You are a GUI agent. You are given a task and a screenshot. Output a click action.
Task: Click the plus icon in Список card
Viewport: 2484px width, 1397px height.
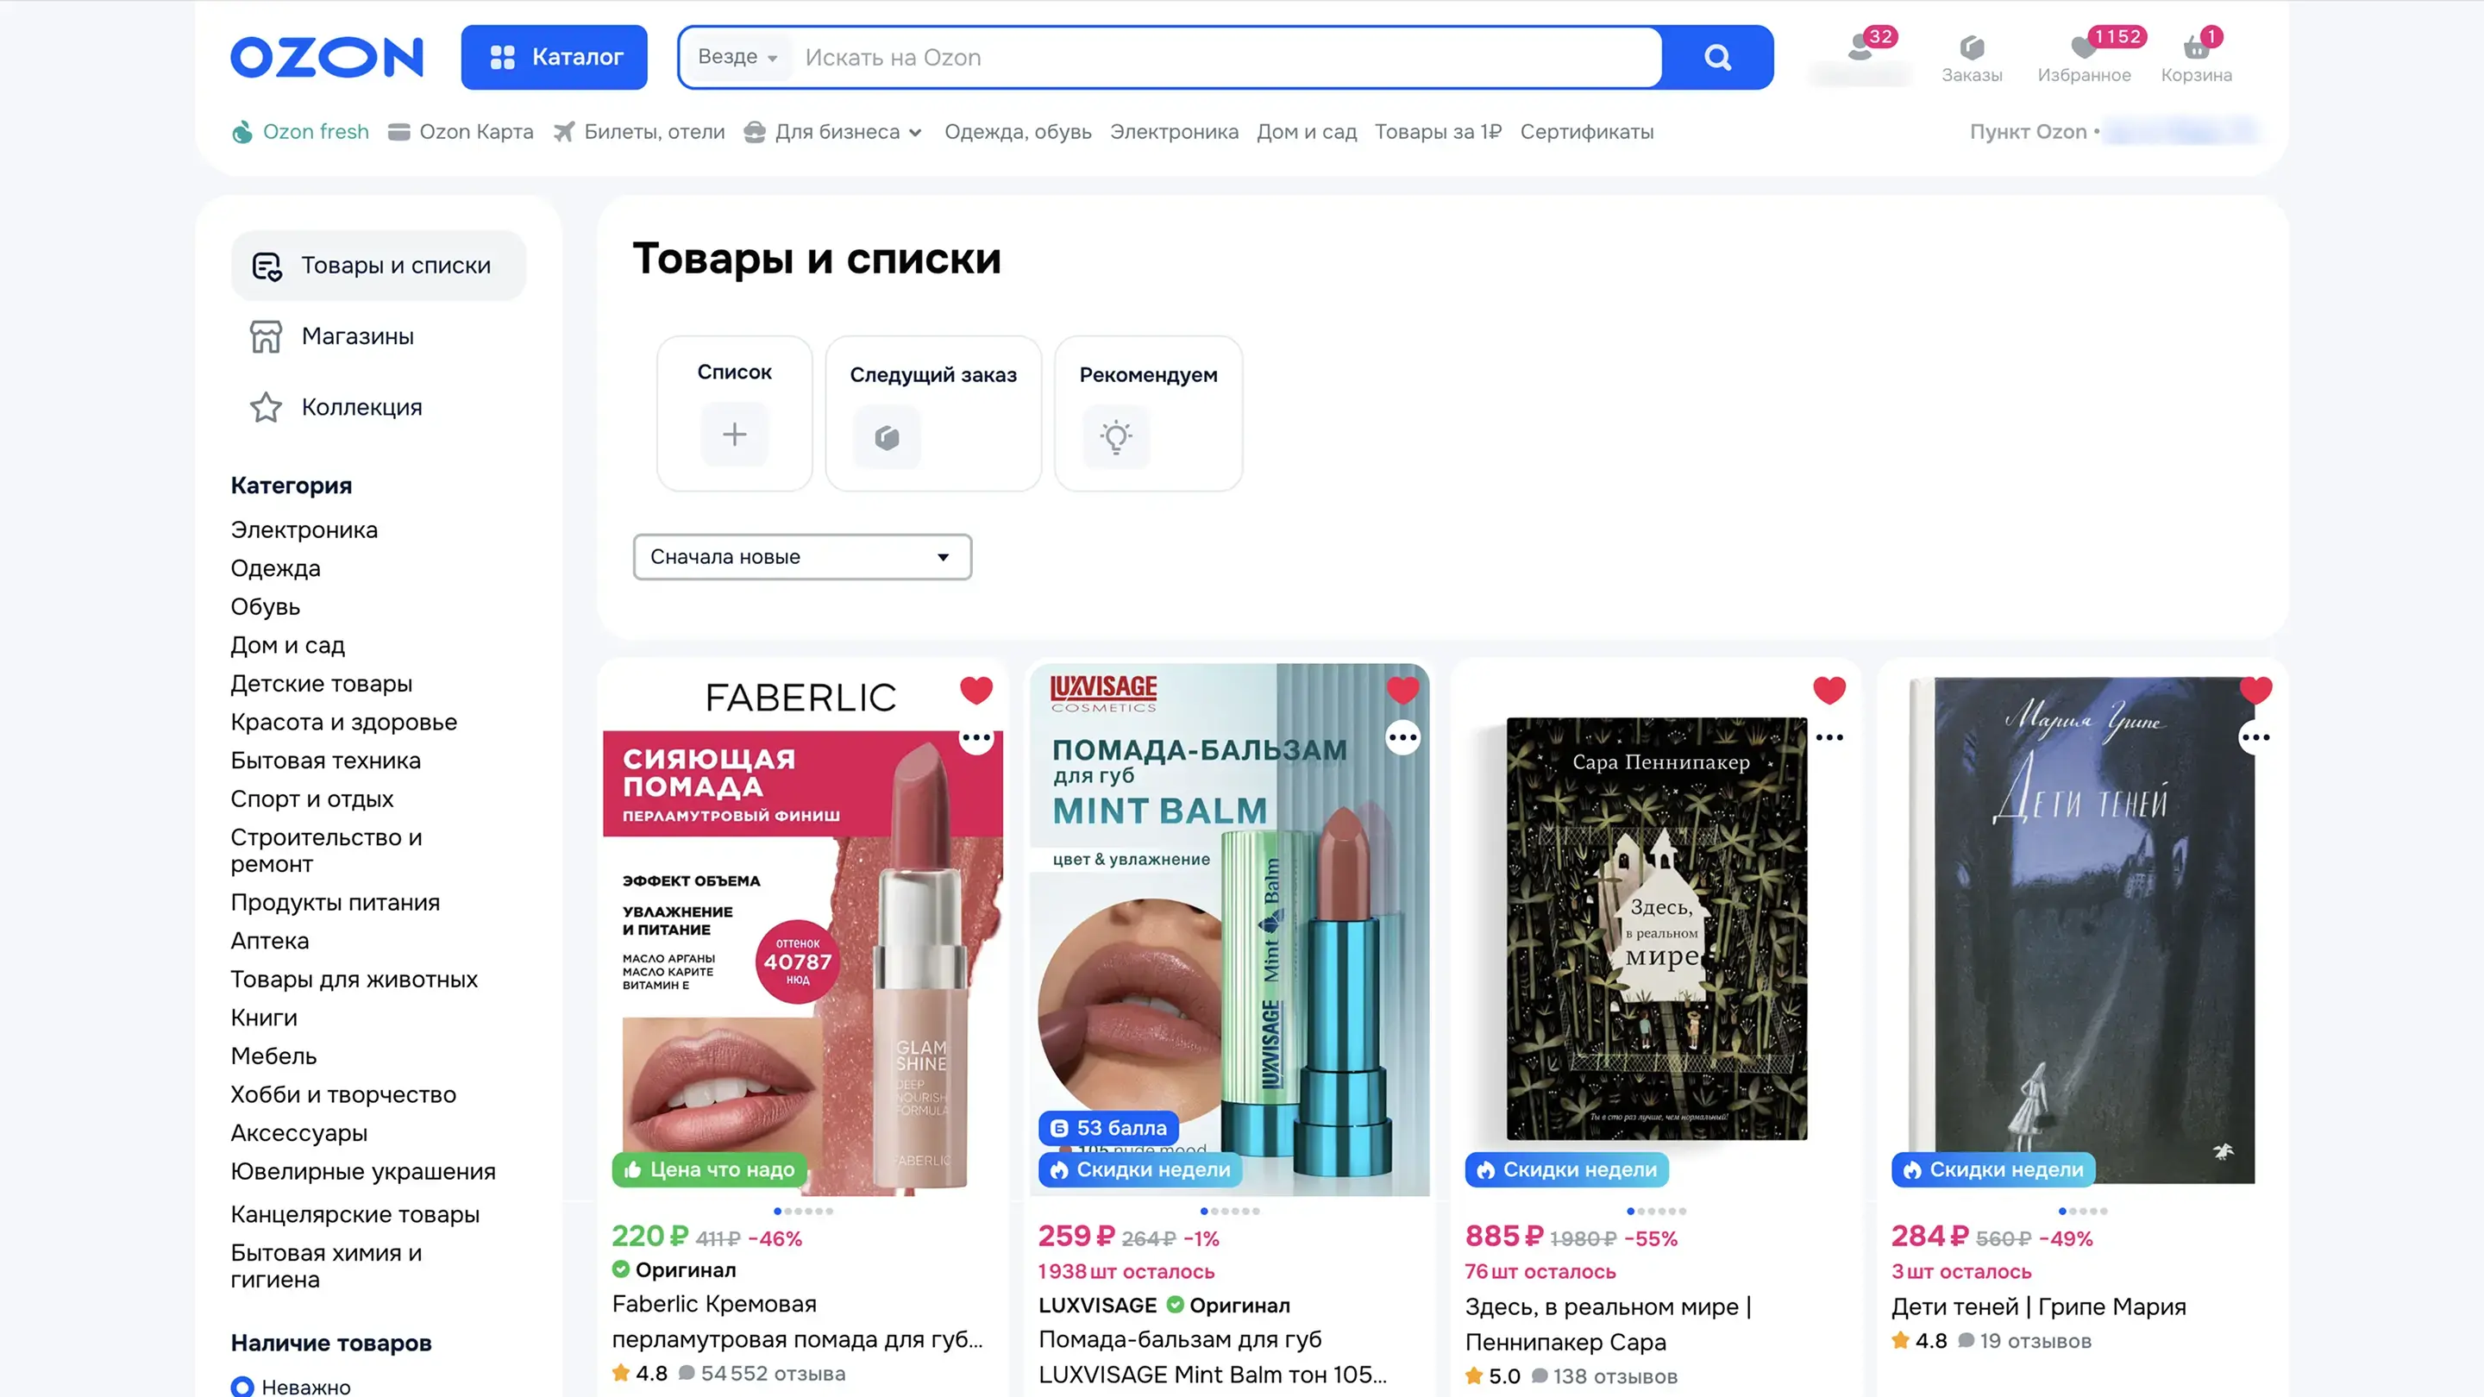(x=735, y=434)
